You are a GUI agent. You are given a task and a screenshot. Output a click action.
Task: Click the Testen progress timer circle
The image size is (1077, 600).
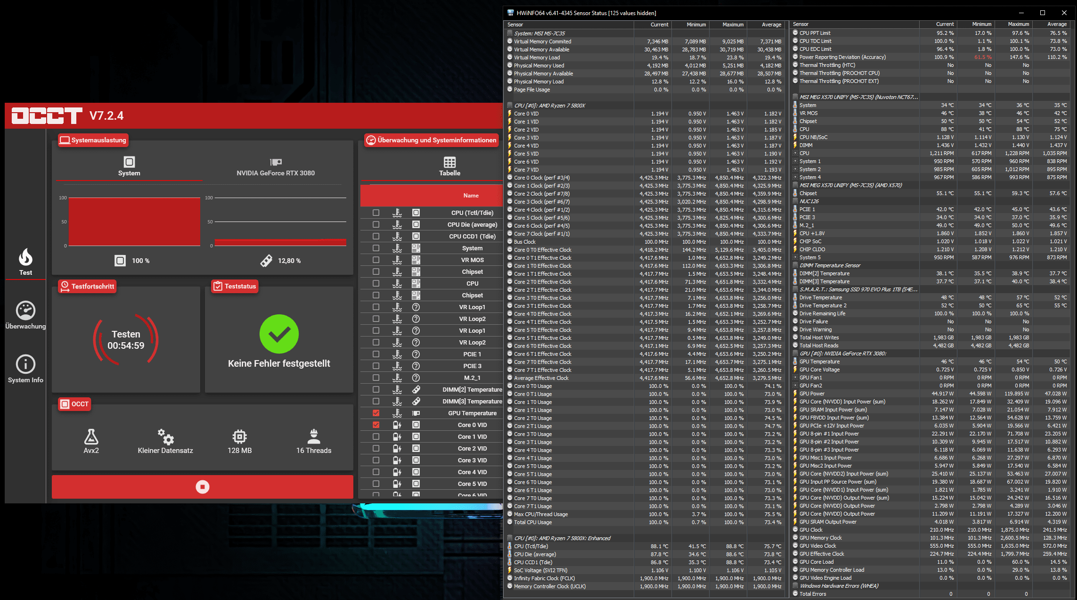pyautogui.click(x=126, y=340)
